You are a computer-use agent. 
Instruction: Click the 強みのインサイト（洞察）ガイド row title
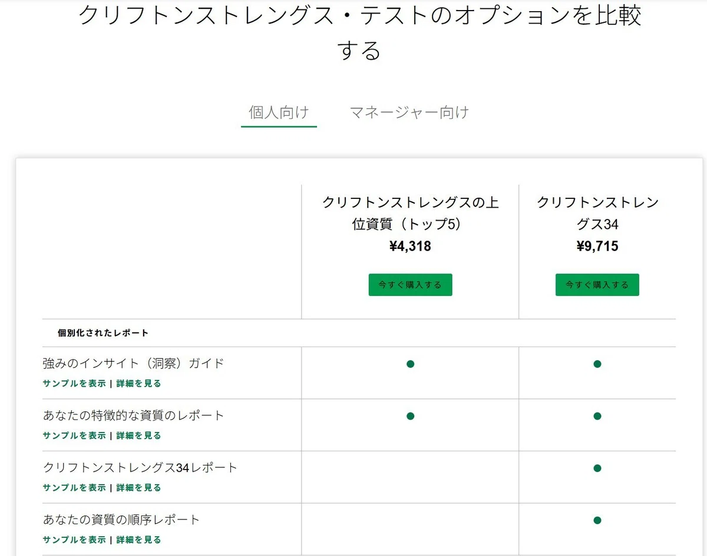click(x=133, y=364)
